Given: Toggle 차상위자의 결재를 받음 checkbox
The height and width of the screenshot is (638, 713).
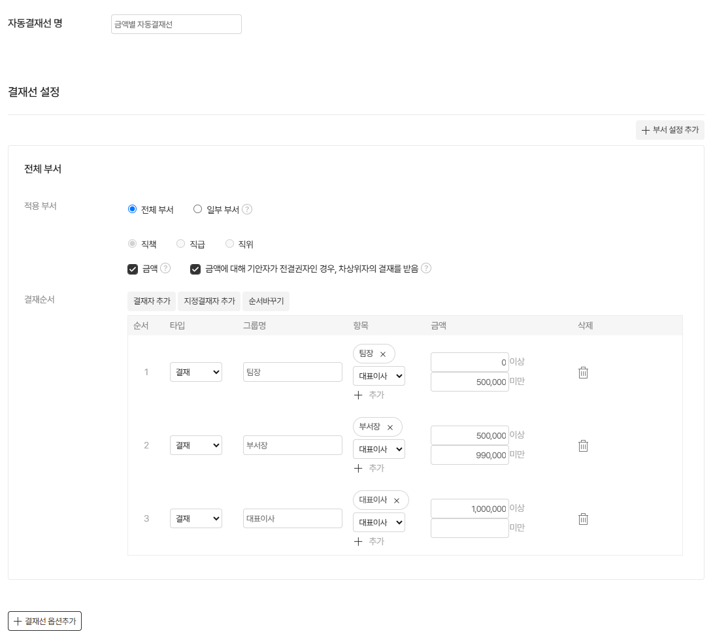Looking at the screenshot, I should pyautogui.click(x=195, y=269).
